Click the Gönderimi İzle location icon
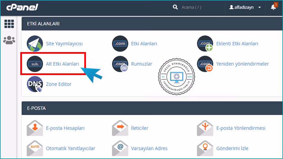This screenshot has width=283, height=159. [x=205, y=148]
